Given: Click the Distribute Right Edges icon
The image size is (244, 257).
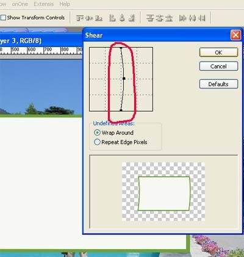Looking at the screenshot, I should [202, 18].
